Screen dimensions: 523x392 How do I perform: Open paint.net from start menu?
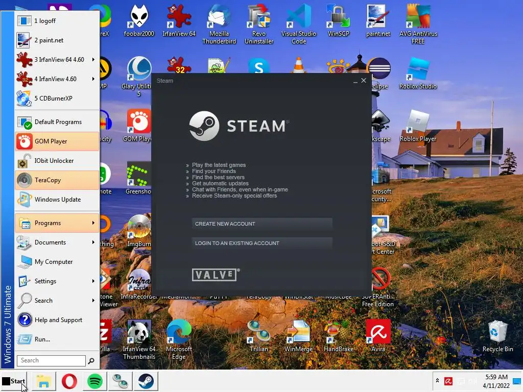pyautogui.click(x=57, y=40)
